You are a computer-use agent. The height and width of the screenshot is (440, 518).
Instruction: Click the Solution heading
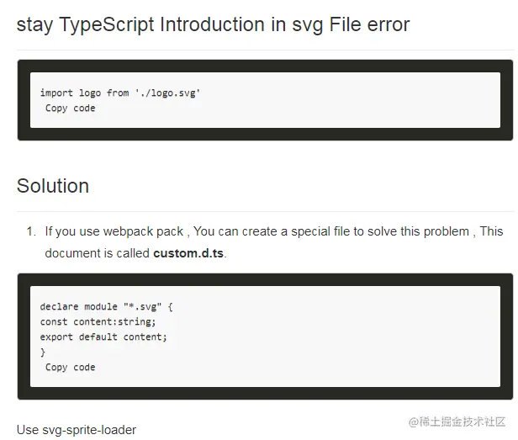point(53,186)
